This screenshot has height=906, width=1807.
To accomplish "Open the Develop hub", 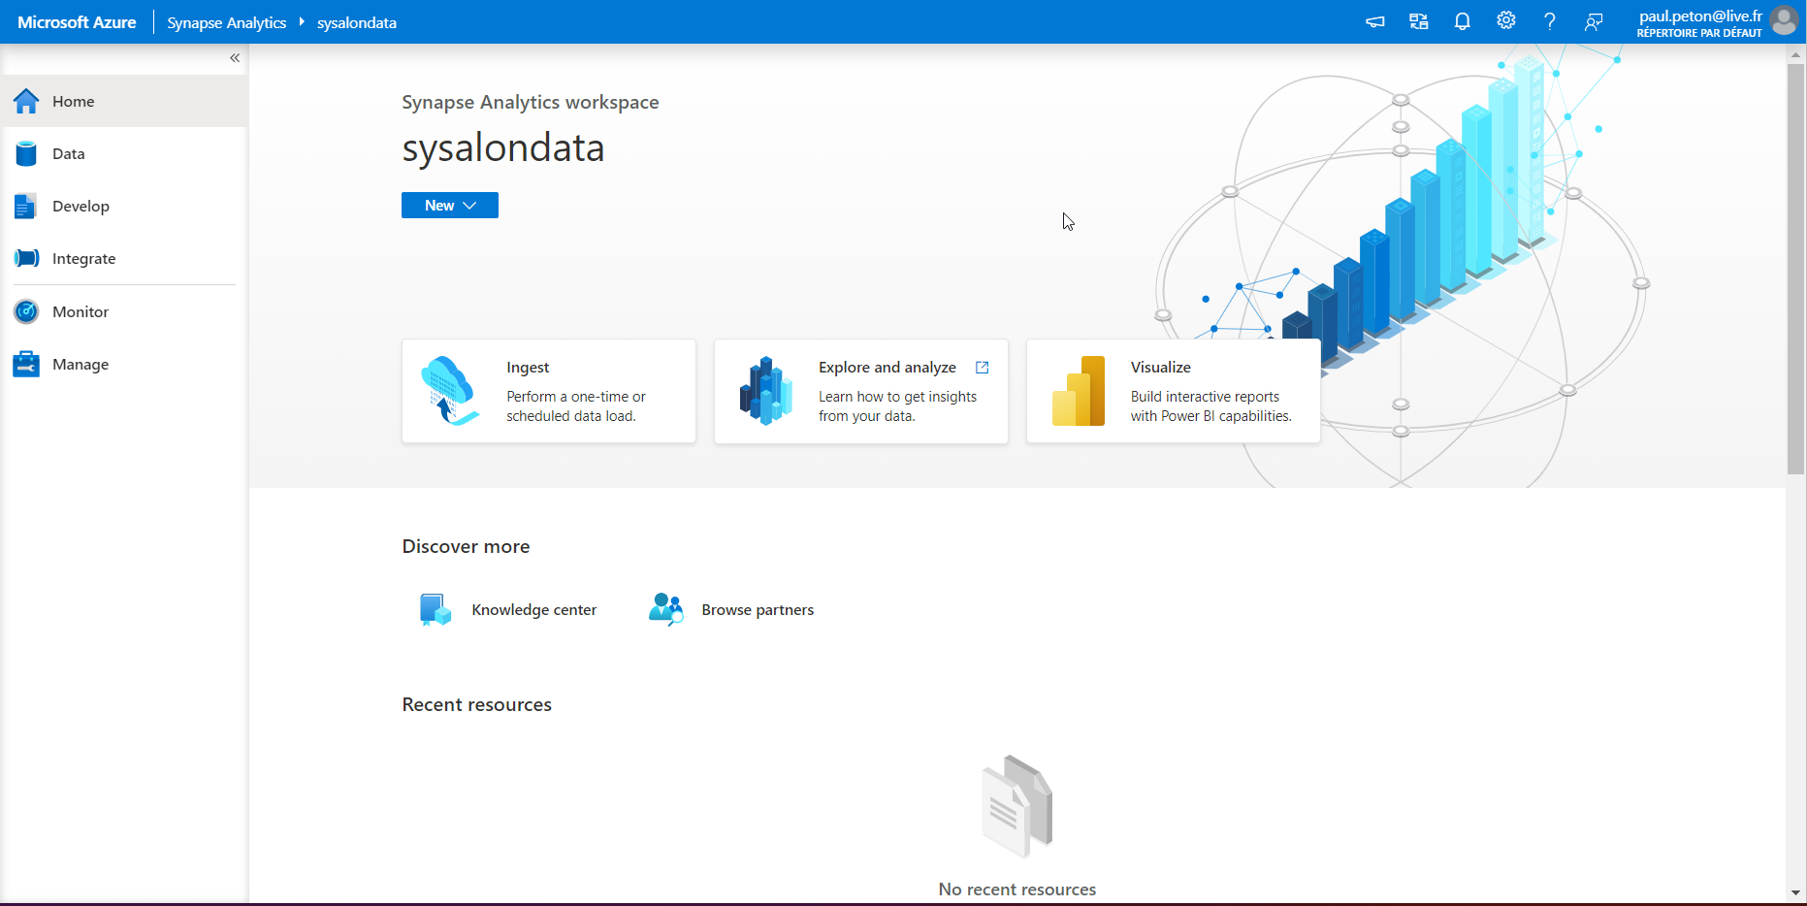I will pyautogui.click(x=81, y=206).
